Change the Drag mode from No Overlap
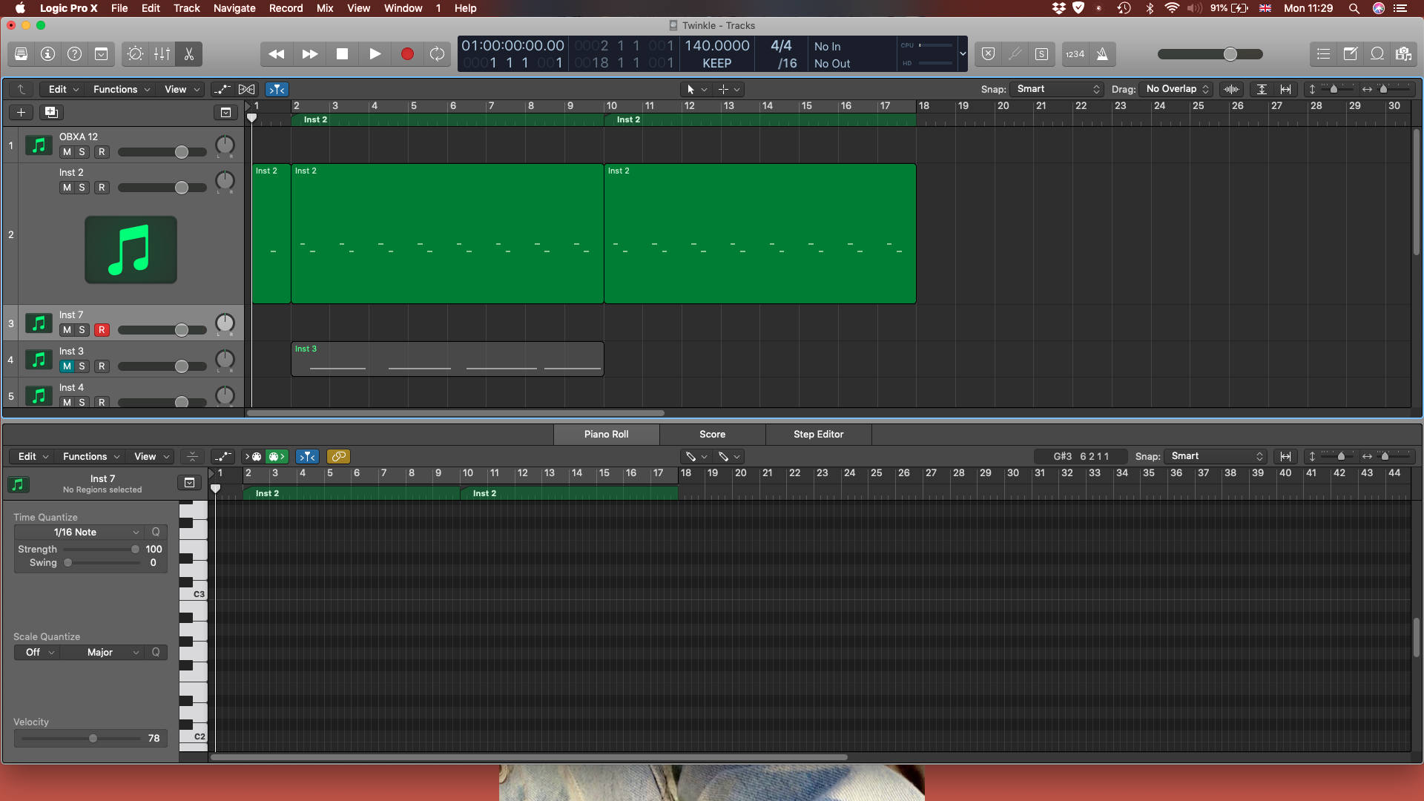 click(x=1176, y=89)
